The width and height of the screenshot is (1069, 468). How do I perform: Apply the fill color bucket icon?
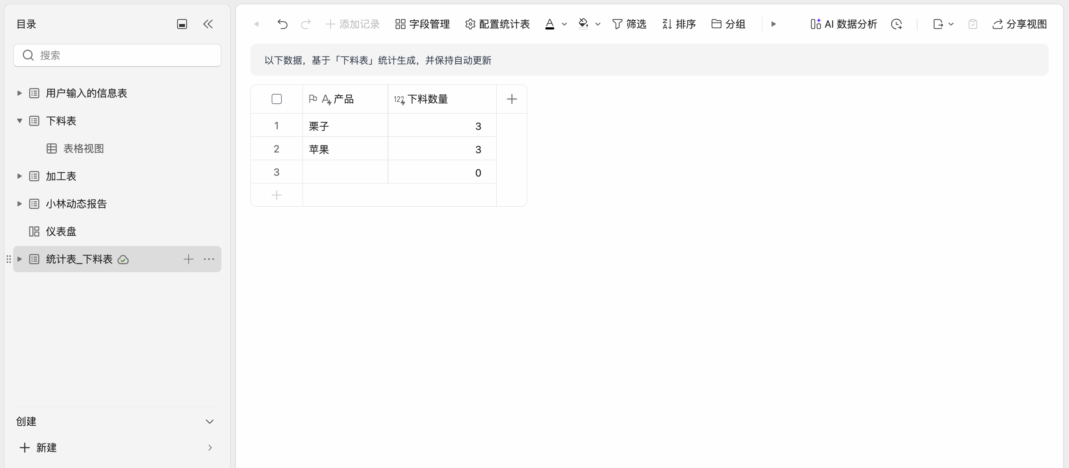click(583, 24)
